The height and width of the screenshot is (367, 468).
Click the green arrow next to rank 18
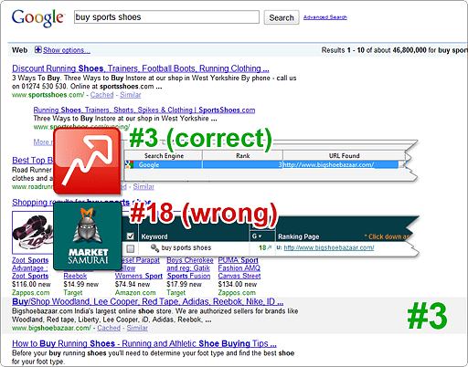tap(270, 247)
